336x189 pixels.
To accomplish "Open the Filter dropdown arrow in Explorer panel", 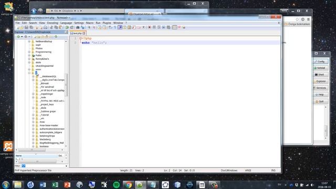I will coord(66,166).
